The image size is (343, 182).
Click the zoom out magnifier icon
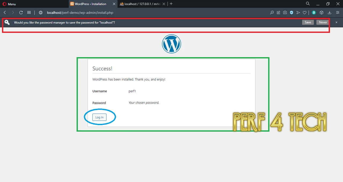272,13
